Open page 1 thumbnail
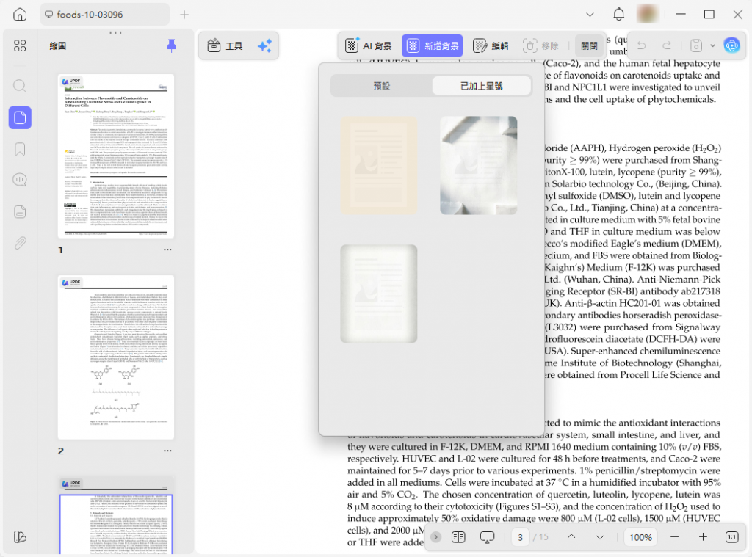752x557 pixels. 115,156
